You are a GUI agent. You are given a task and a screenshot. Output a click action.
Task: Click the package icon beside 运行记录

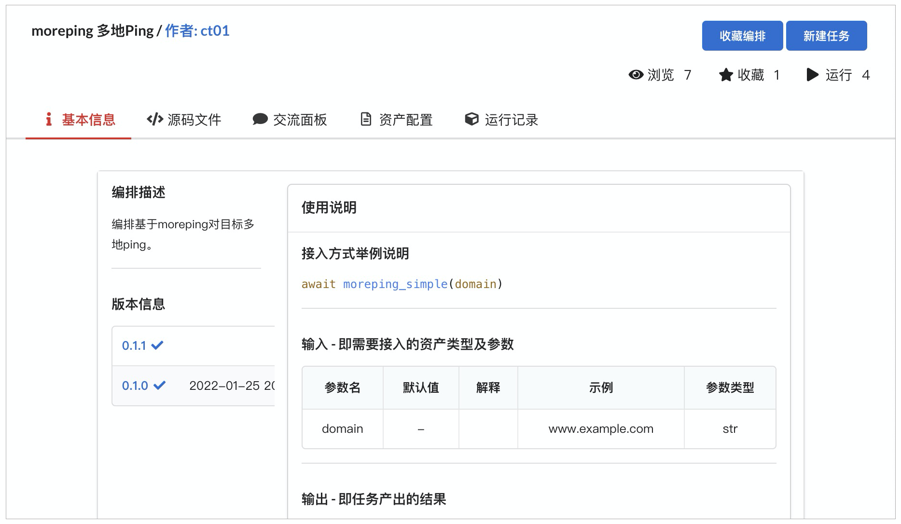[471, 120]
